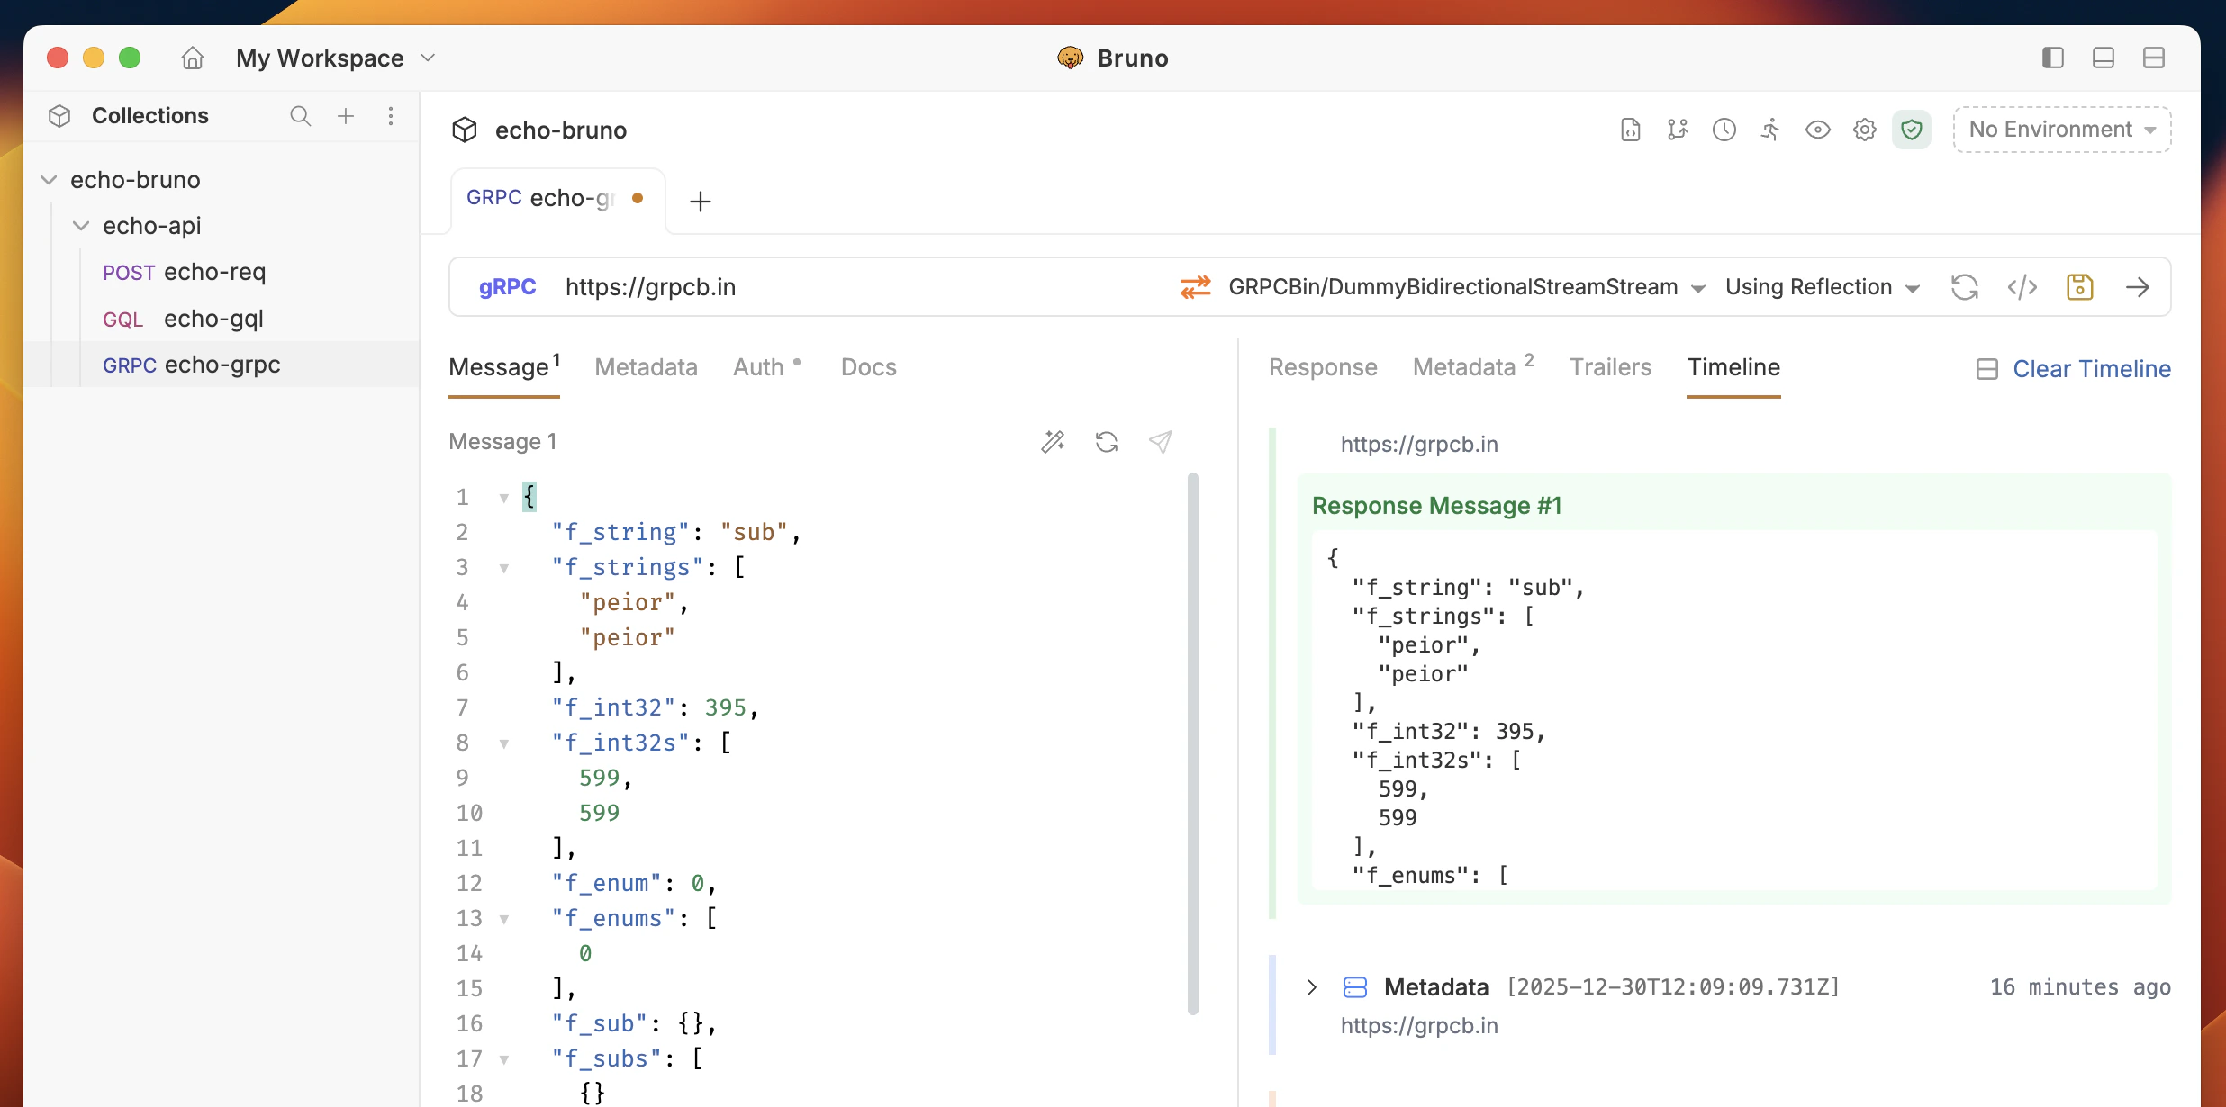
Task: Switch to the Trailers tab
Action: [1610, 367]
